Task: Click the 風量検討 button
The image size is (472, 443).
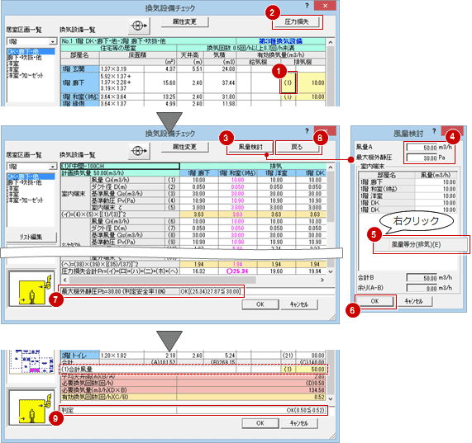Action: point(250,147)
